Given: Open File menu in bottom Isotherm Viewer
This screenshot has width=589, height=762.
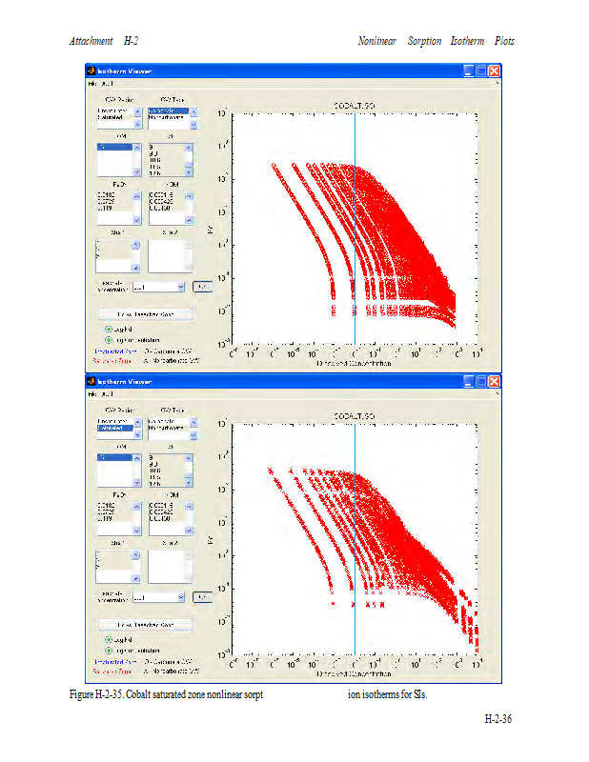Looking at the screenshot, I should click(92, 393).
